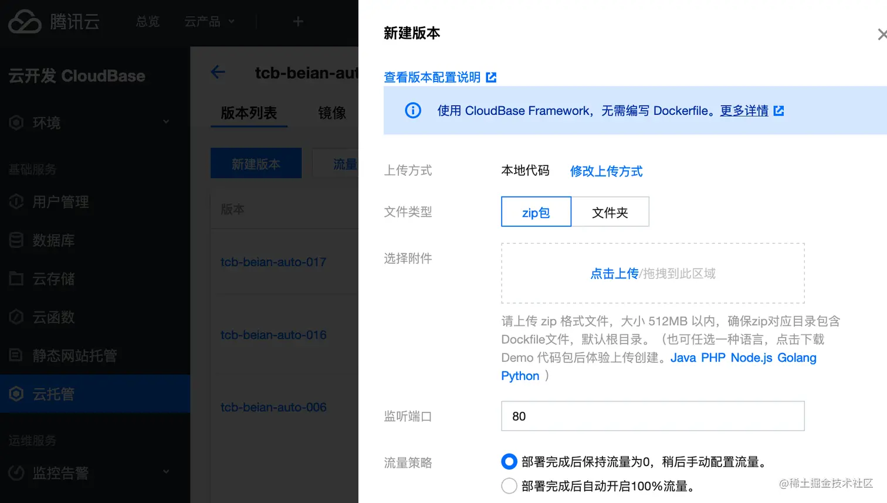Click the 本地代码 upload method text

click(x=525, y=171)
